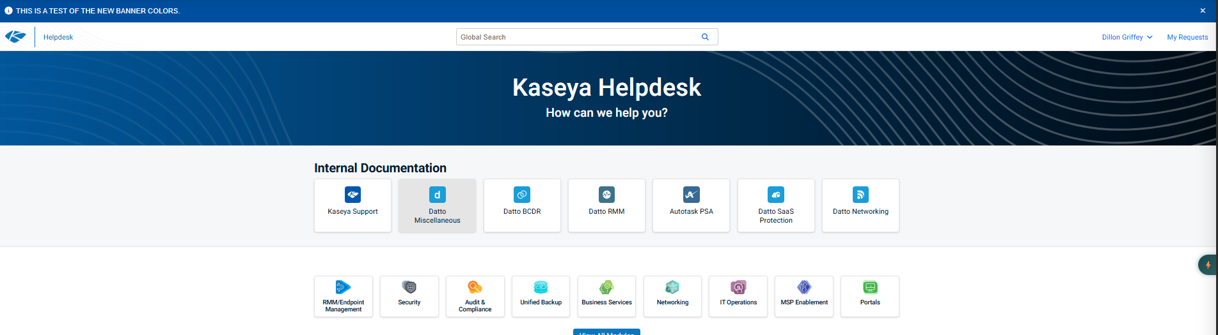
Task: Click the Kaseya logo in header
Action: click(15, 37)
